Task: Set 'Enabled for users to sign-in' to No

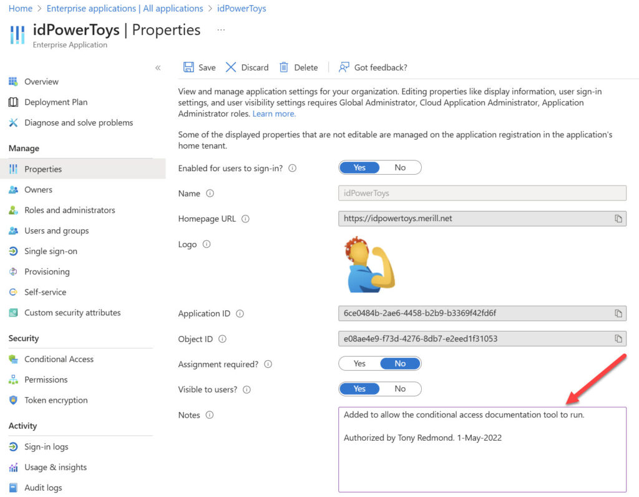Action: point(400,167)
